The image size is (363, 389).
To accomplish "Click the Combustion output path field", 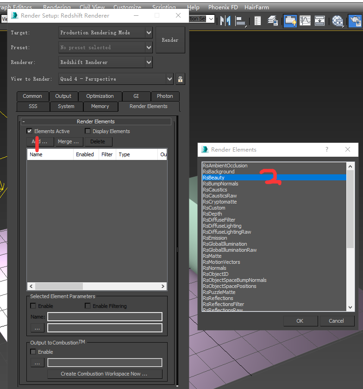I will coord(105,363).
